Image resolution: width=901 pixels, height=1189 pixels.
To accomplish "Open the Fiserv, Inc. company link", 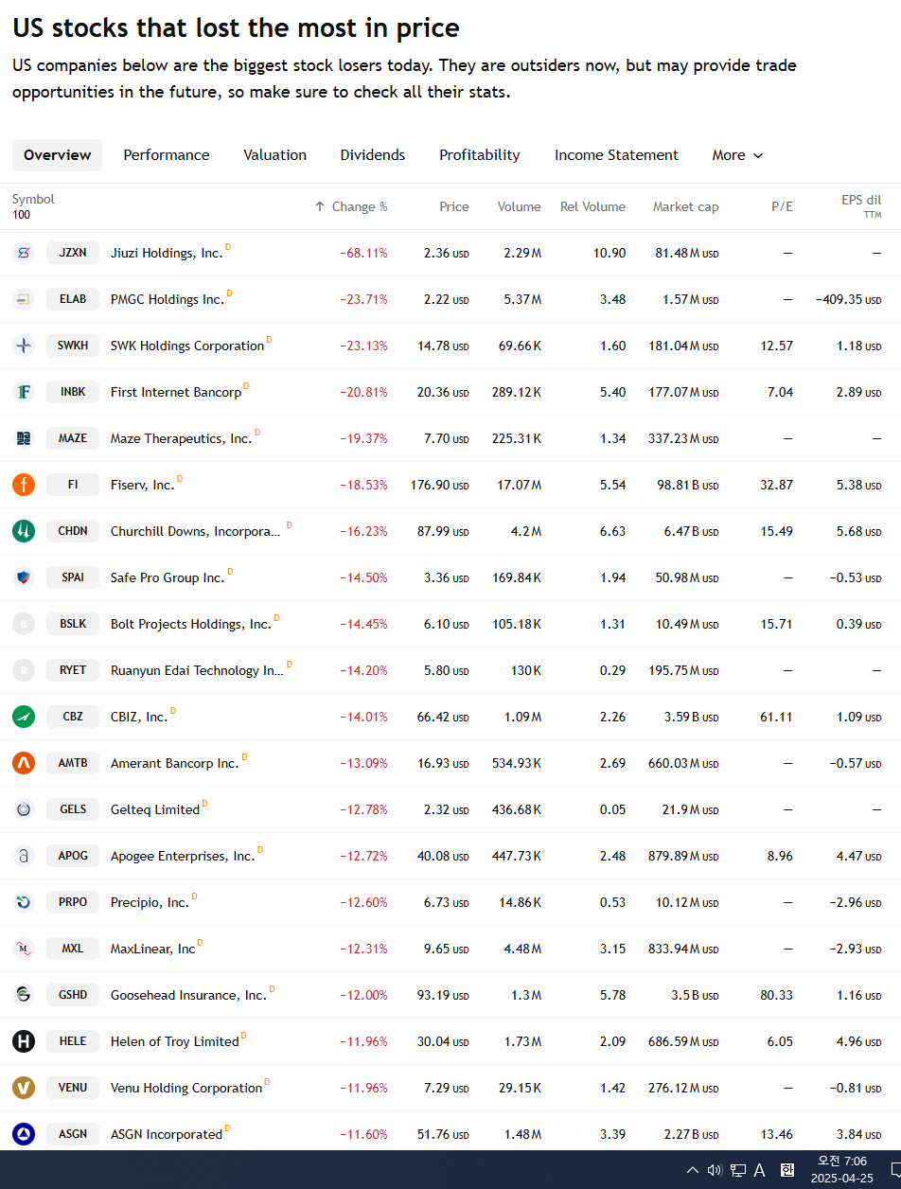I will coord(143,485).
